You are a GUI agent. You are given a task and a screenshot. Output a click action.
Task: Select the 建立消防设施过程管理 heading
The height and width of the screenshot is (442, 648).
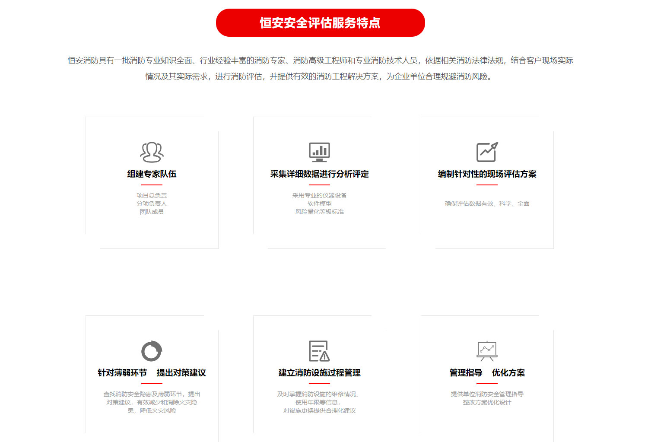(320, 373)
